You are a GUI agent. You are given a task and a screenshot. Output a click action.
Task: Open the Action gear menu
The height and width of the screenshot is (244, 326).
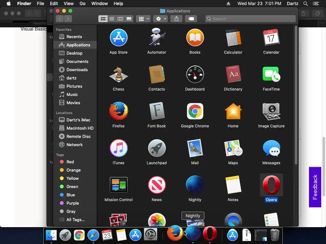(160, 19)
